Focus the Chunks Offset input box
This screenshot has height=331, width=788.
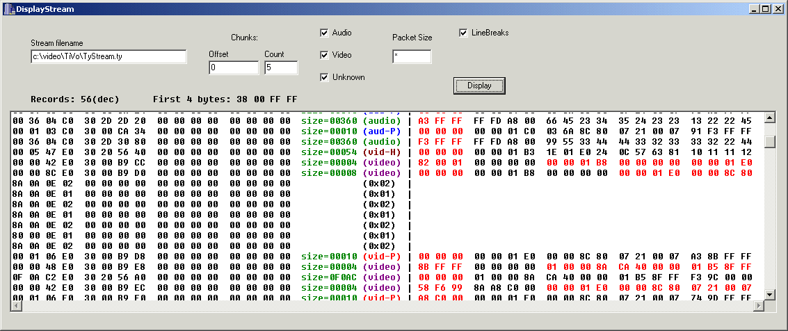coord(234,68)
